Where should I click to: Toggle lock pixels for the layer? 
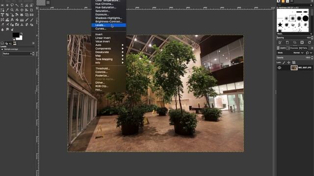click(284, 63)
